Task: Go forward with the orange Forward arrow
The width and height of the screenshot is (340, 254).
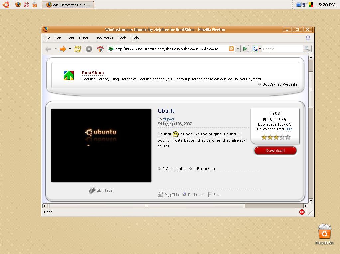Action: [63, 49]
